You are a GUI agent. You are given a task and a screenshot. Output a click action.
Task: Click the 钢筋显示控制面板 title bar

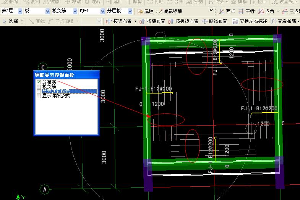pyautogui.click(x=66, y=75)
